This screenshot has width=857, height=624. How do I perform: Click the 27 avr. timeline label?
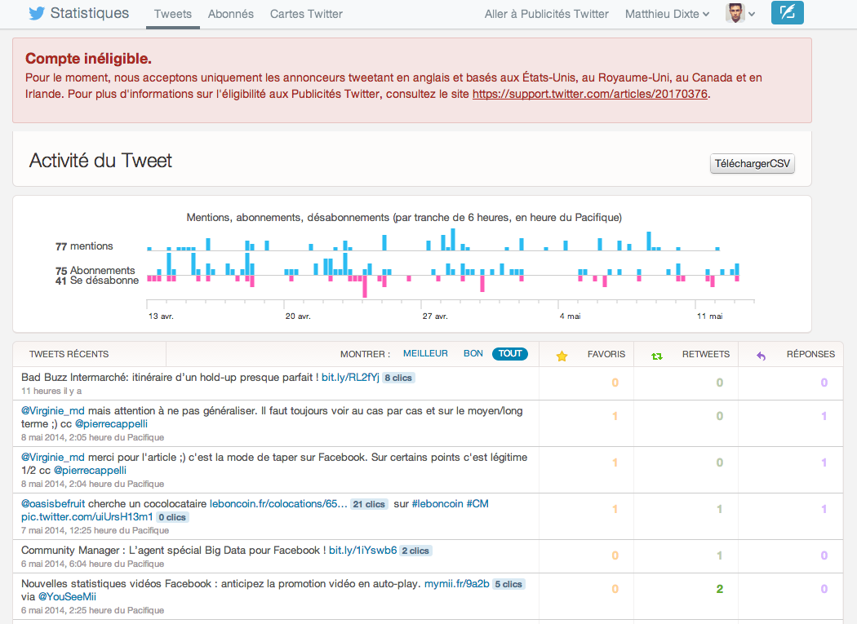[435, 316]
